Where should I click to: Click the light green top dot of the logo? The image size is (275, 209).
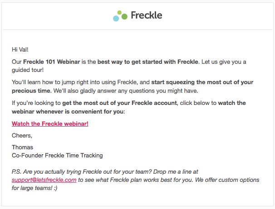119,13
